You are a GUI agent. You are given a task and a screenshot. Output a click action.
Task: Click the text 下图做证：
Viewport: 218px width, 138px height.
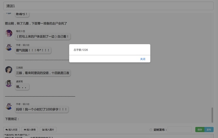coord(12,119)
